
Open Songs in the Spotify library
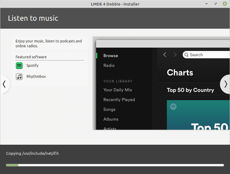pos(109,109)
